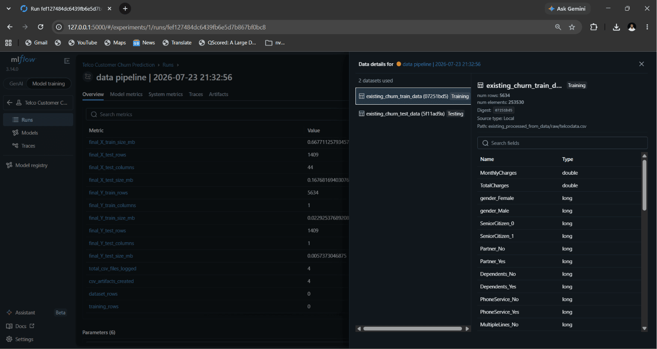This screenshot has width=657, height=349.
Task: Select the Artifacts tab
Action: click(x=219, y=94)
